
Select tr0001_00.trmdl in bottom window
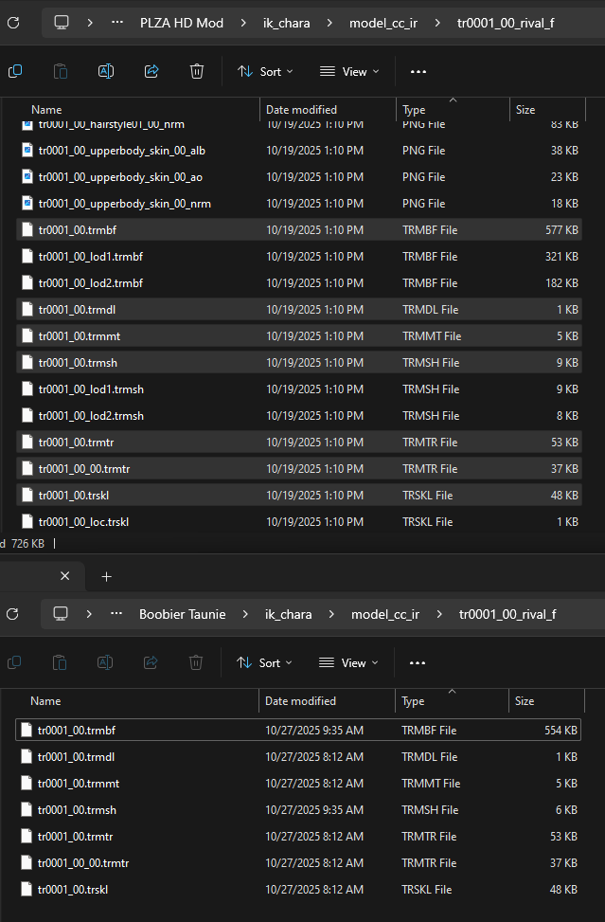pyautogui.click(x=298, y=757)
